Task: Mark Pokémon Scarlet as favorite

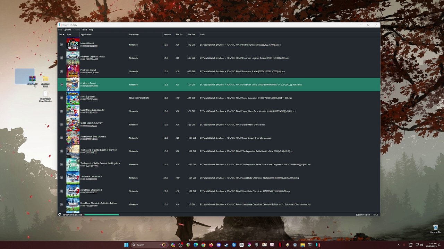Action: [62, 71]
